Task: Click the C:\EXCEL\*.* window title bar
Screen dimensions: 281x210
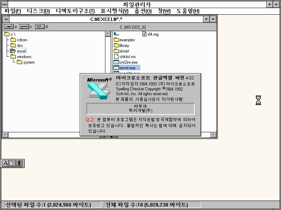Action: (x=106, y=19)
